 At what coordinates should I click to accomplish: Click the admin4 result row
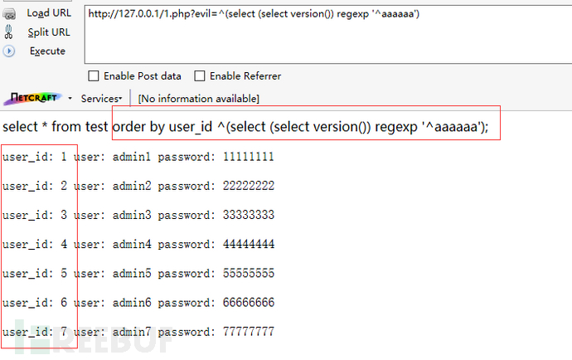(x=138, y=244)
